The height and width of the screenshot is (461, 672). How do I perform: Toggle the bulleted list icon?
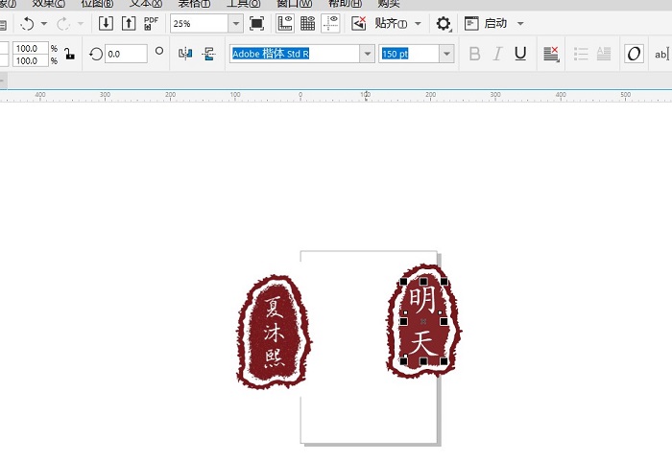pyautogui.click(x=581, y=54)
